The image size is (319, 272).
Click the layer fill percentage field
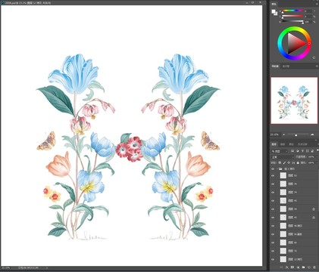[311, 162]
